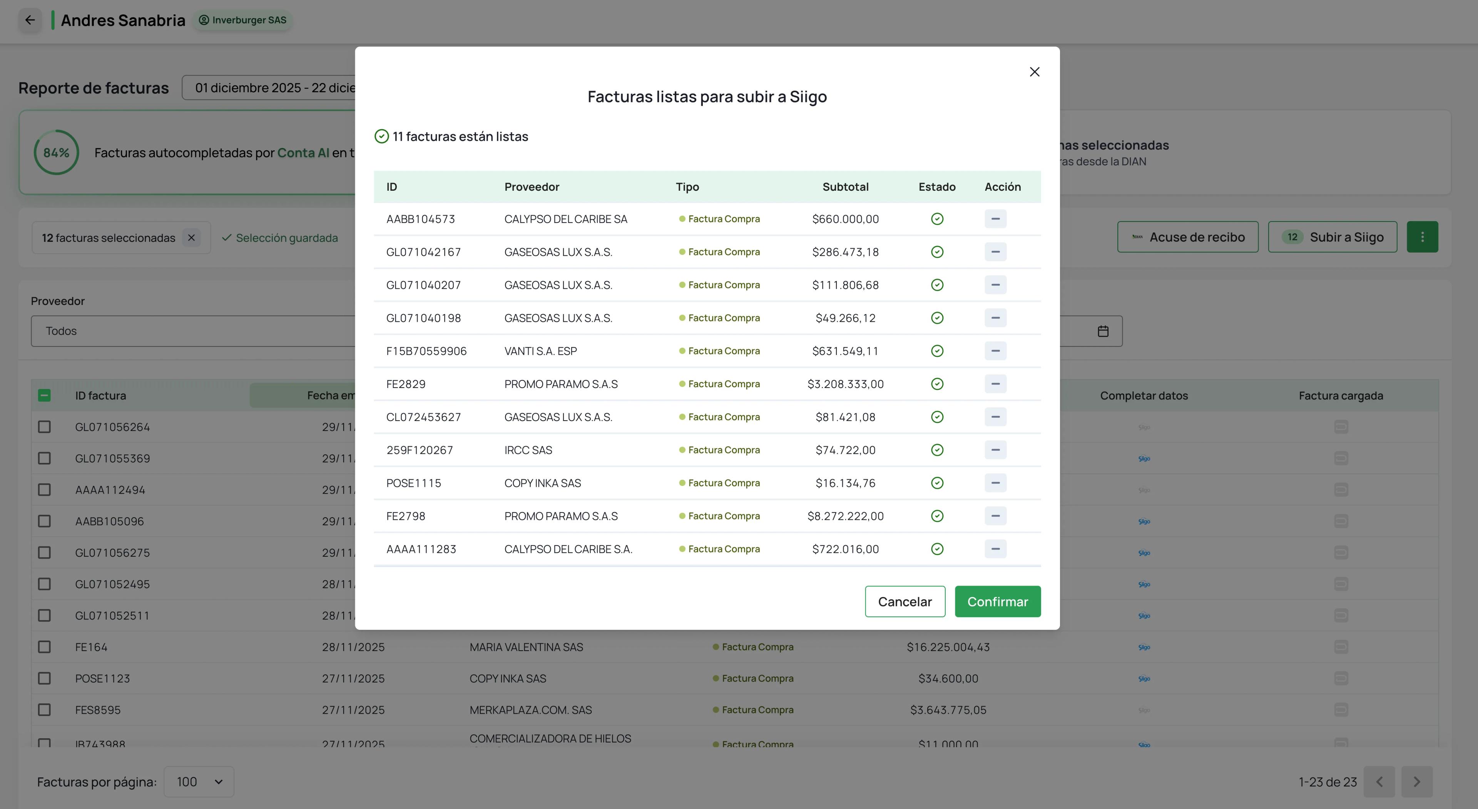Click calendar icon in date filter
The width and height of the screenshot is (1478, 809).
coord(1103,331)
